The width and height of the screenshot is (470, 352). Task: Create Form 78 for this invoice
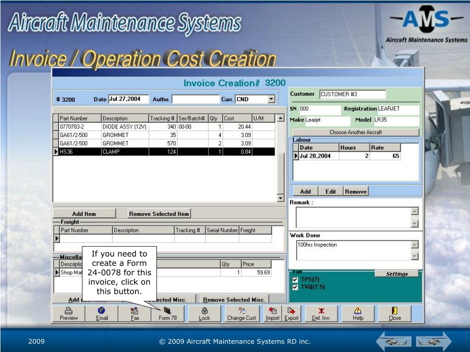[168, 313]
